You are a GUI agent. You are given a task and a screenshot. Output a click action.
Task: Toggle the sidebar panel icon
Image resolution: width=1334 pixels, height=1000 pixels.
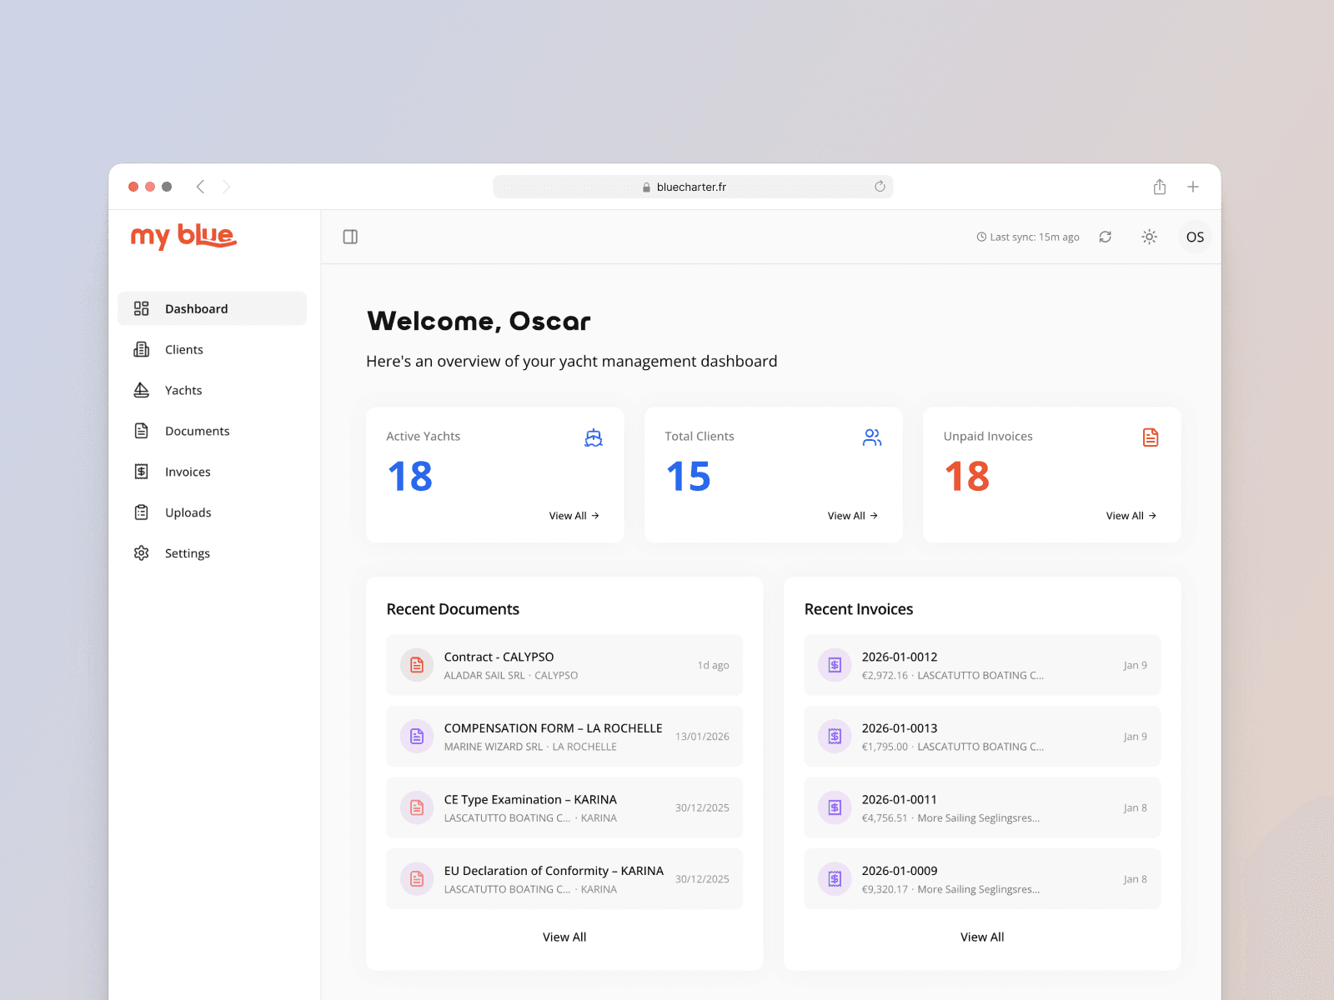tap(350, 237)
